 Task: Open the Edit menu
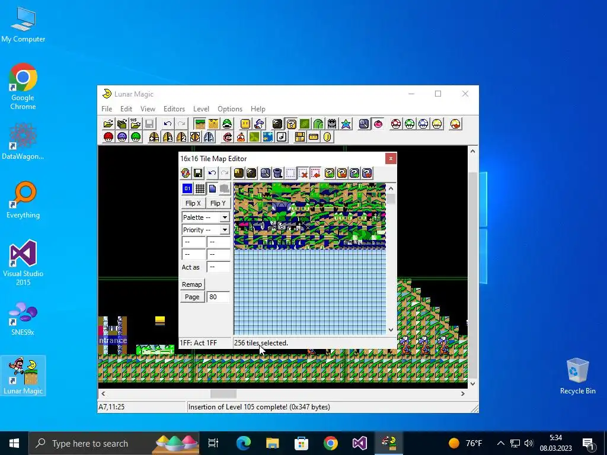[x=126, y=109]
